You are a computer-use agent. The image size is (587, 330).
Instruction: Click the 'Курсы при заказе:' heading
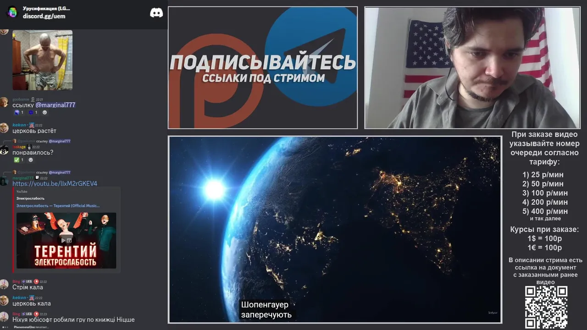(545, 229)
